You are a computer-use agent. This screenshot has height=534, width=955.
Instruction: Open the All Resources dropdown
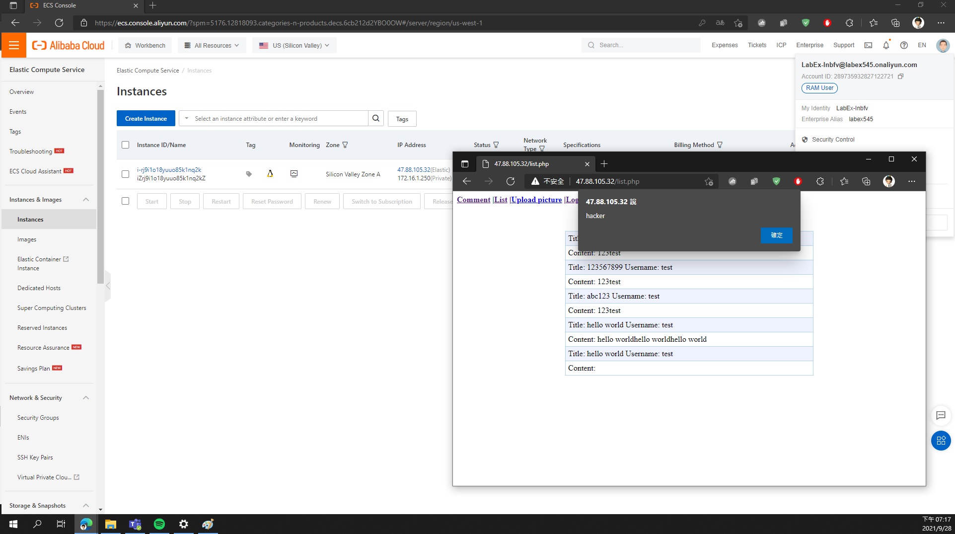pos(212,45)
